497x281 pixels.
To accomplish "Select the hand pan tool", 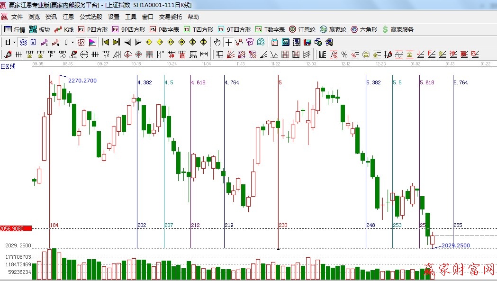I will [217, 42].
